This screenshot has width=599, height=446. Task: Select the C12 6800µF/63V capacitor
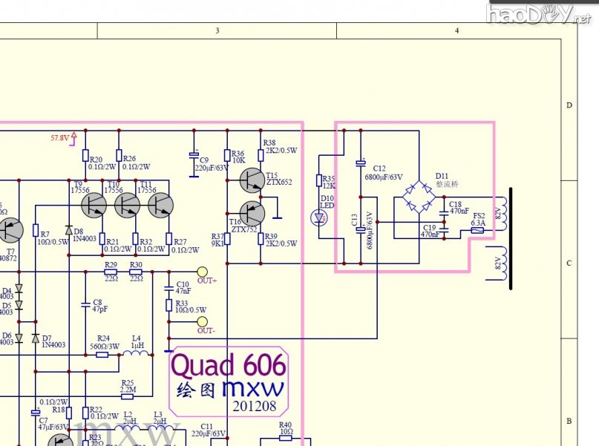[x=361, y=164]
